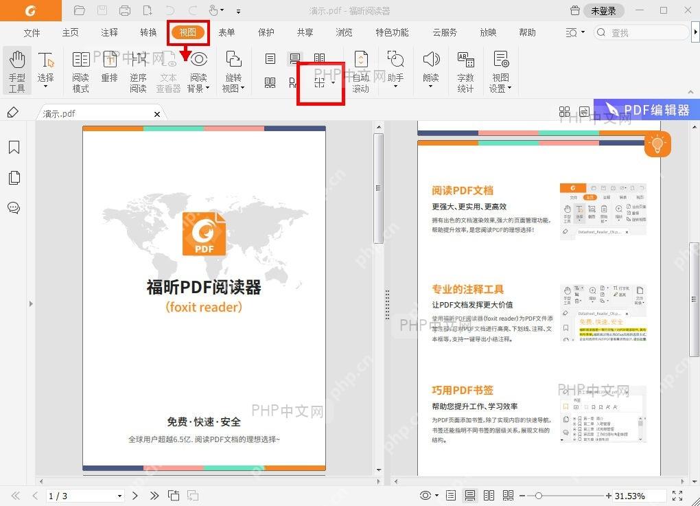Click the Print icon in the title bar
Screen dimensions: 700x506
pos(125,10)
